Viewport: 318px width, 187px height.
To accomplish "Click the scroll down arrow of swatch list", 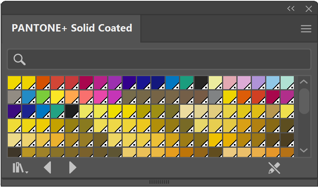I will [304, 150].
